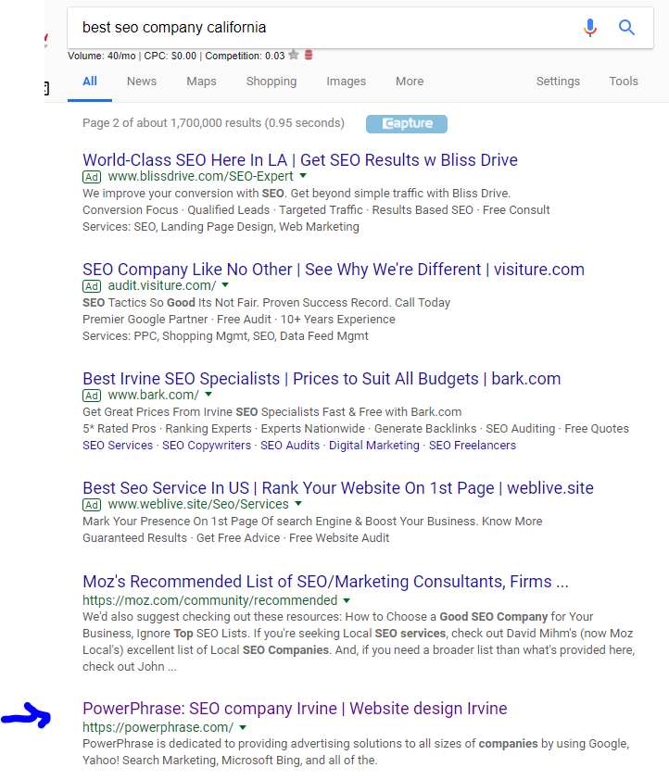Image resolution: width=669 pixels, height=780 pixels.
Task: Open Moz's Recommended List result
Action: 325,582
